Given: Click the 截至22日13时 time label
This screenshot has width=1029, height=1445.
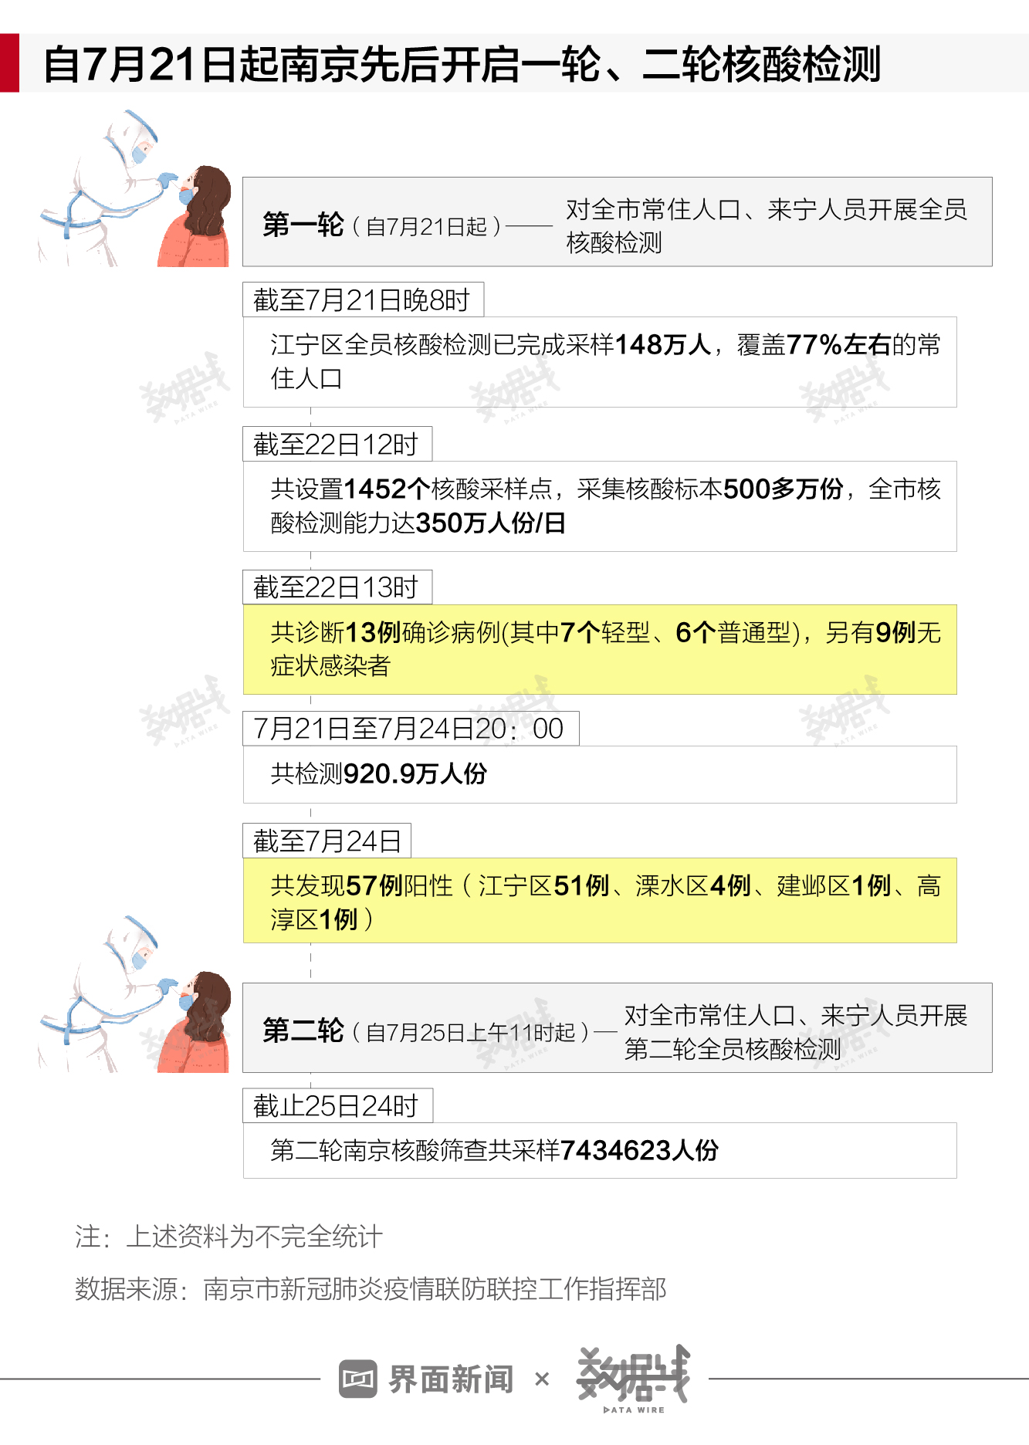Looking at the screenshot, I should point(337,587).
